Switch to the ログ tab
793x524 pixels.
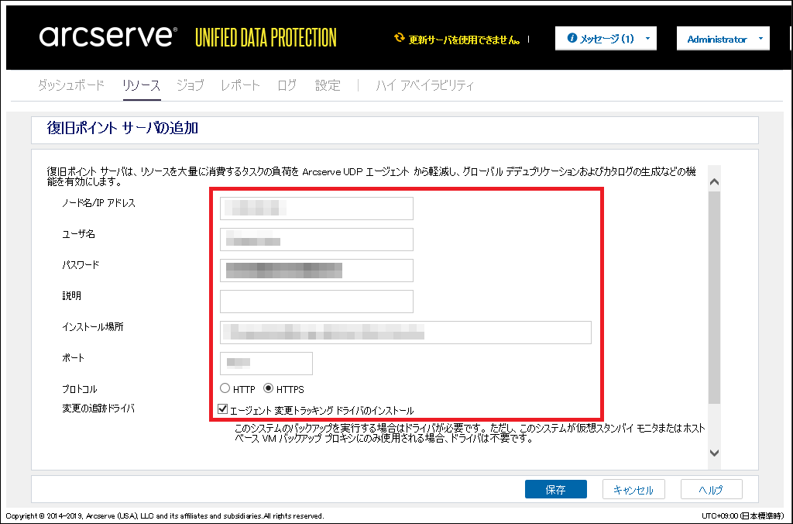click(287, 85)
